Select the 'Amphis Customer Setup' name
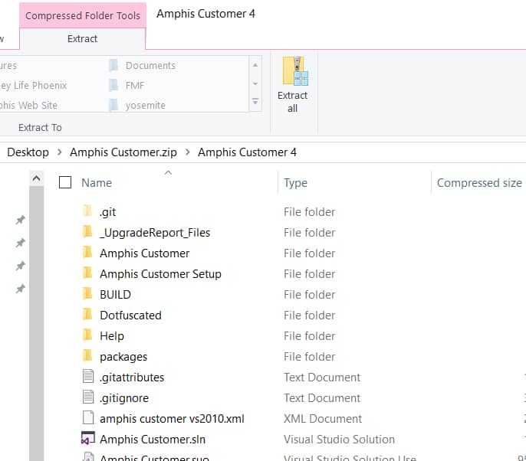 click(x=160, y=273)
